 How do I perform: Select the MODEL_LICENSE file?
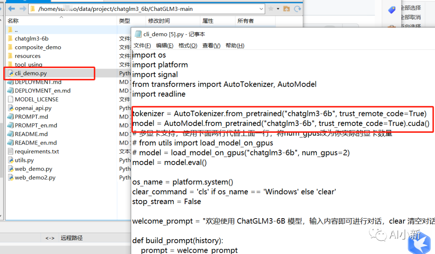click(x=36, y=99)
